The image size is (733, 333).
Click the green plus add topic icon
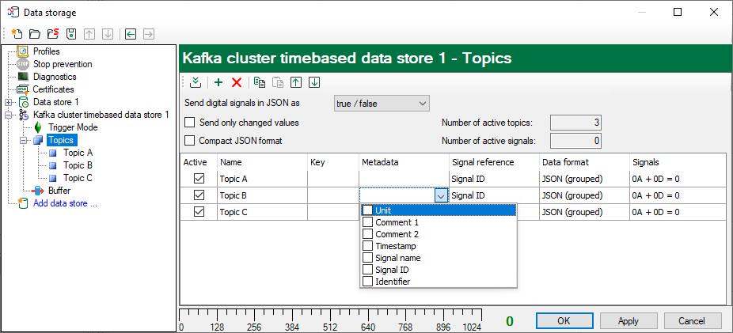point(218,82)
